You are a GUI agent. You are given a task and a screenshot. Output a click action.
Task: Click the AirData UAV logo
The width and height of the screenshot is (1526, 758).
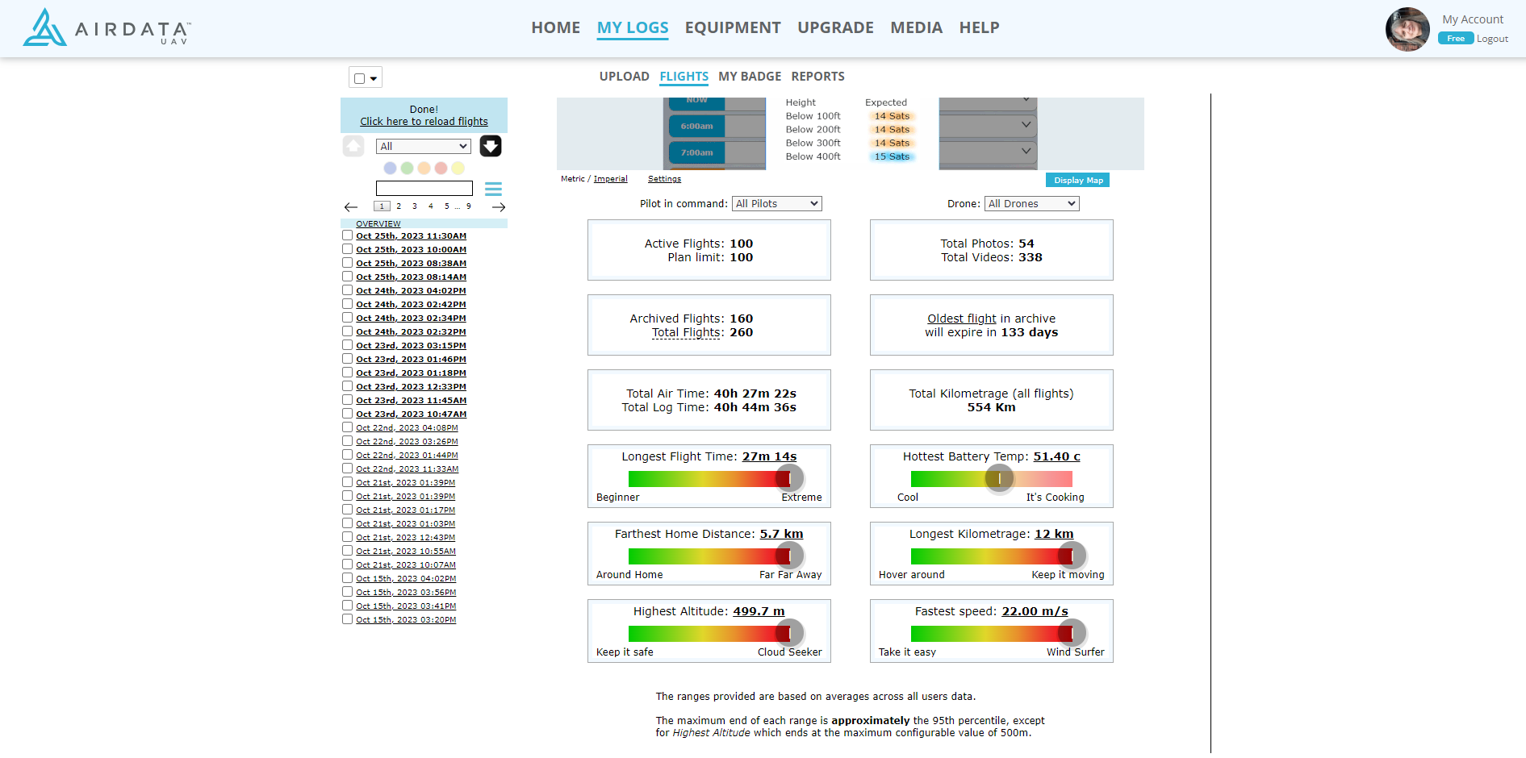pyautogui.click(x=107, y=28)
